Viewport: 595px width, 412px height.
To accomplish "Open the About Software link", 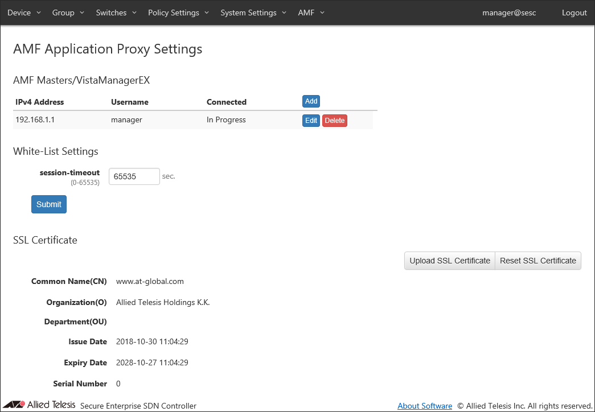I will (x=425, y=406).
